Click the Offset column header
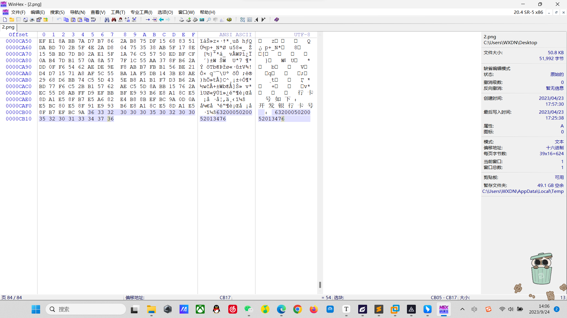Image resolution: width=567 pixels, height=318 pixels. [18, 35]
